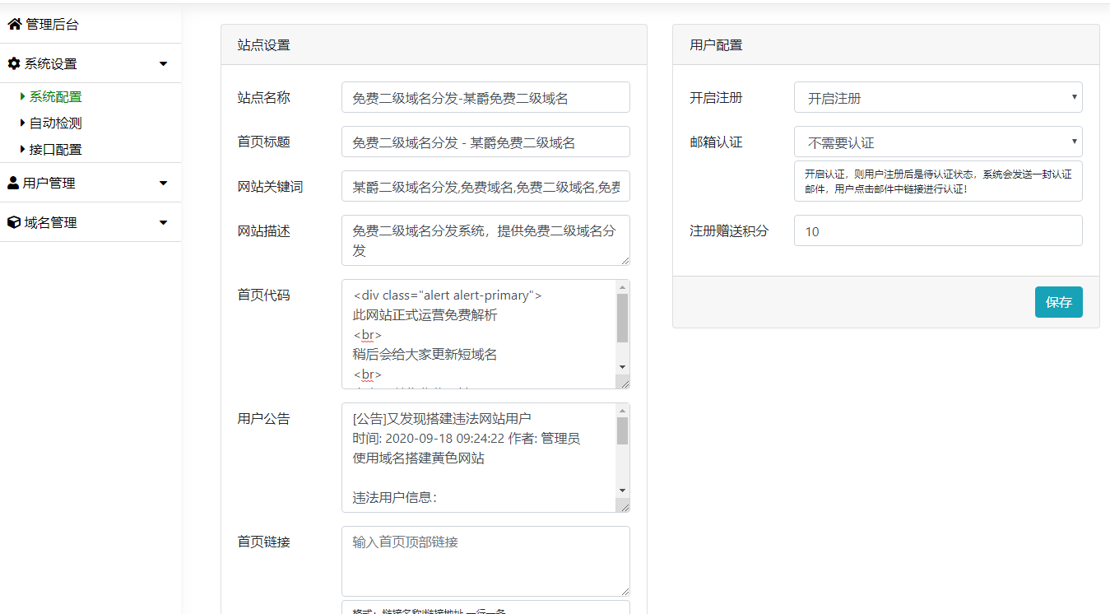Collapse 系统设置 using its chevron arrow
Image resolution: width=1110 pixels, height=614 pixels.
[x=164, y=63]
